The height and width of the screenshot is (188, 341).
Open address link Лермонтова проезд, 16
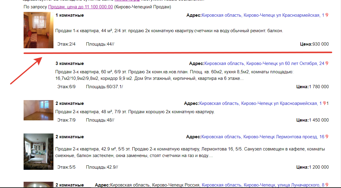point(263,137)
